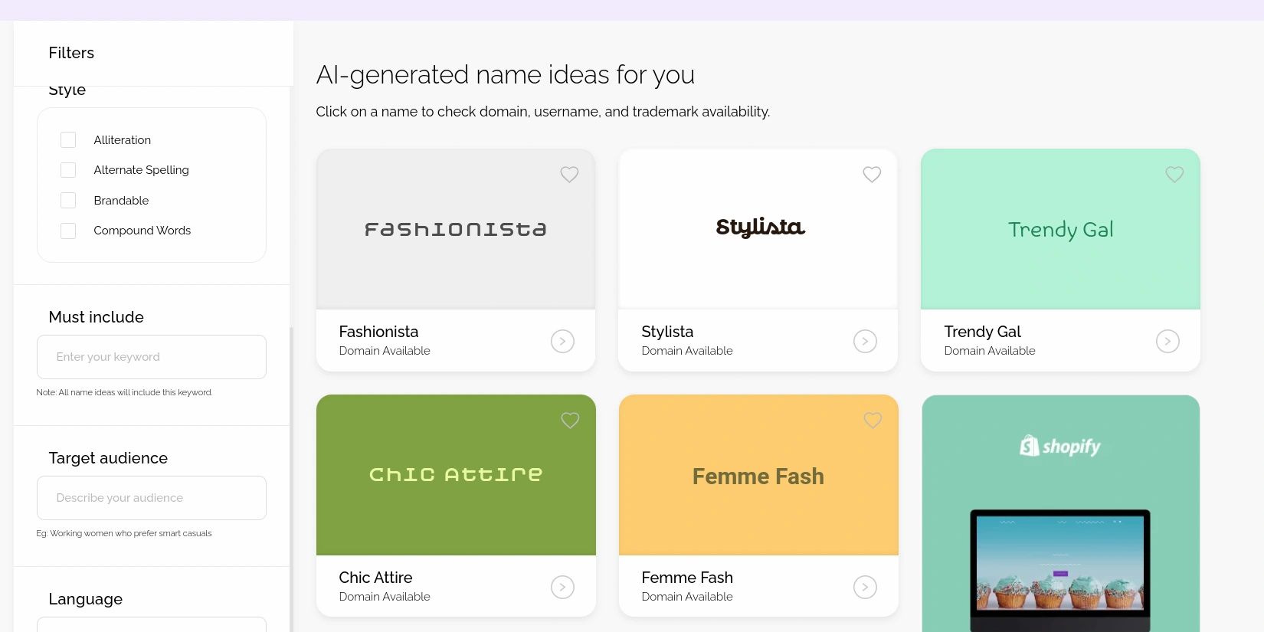Toggle the Brandable style checkbox
This screenshot has width=1264, height=632.
[x=68, y=201]
